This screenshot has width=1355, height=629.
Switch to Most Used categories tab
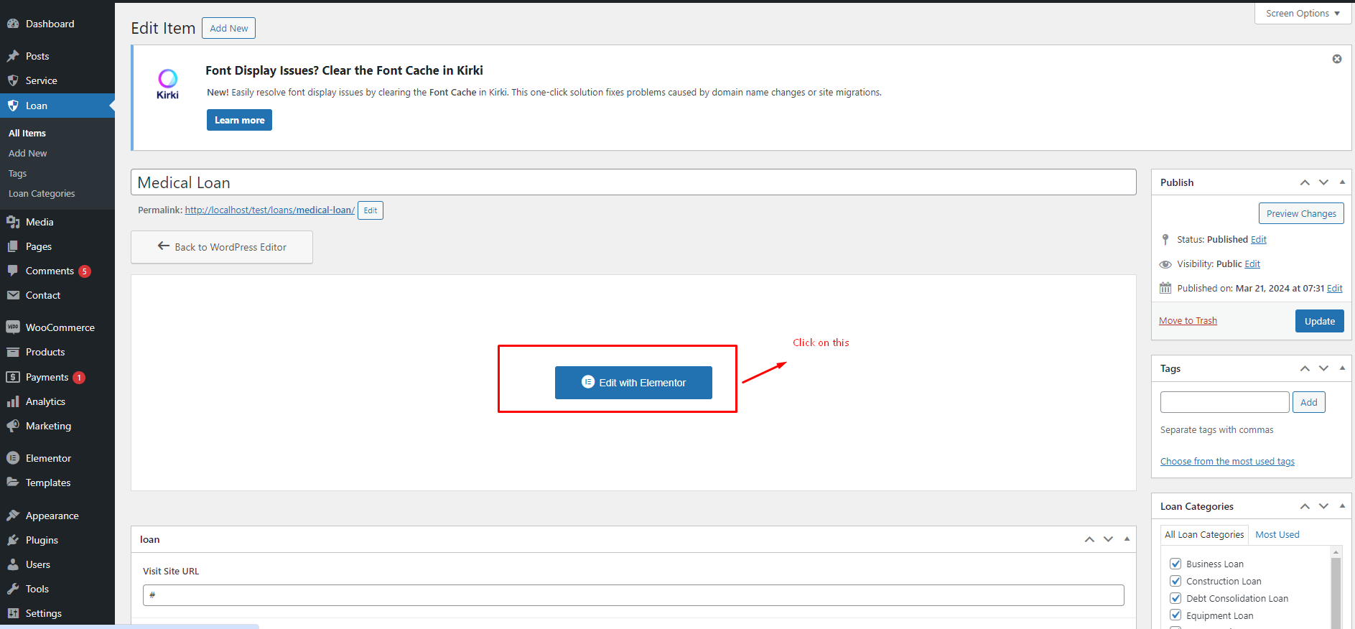click(1277, 535)
